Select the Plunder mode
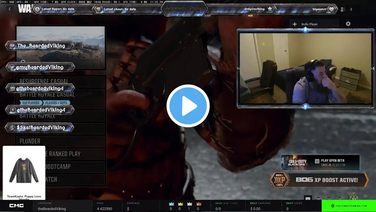 [60, 141]
